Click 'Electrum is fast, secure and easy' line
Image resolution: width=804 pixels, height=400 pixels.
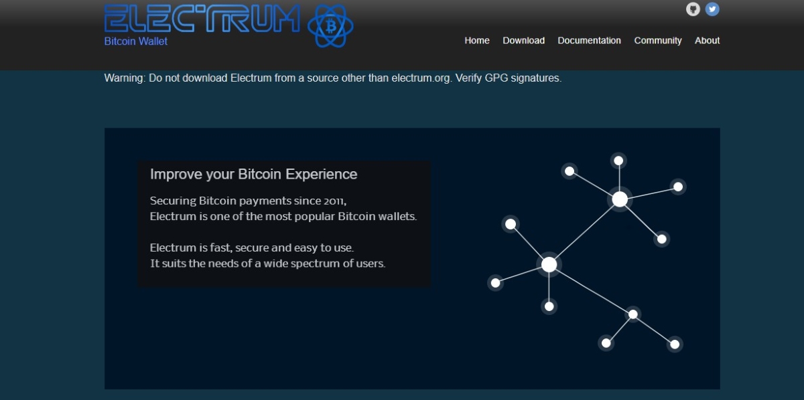tap(252, 247)
